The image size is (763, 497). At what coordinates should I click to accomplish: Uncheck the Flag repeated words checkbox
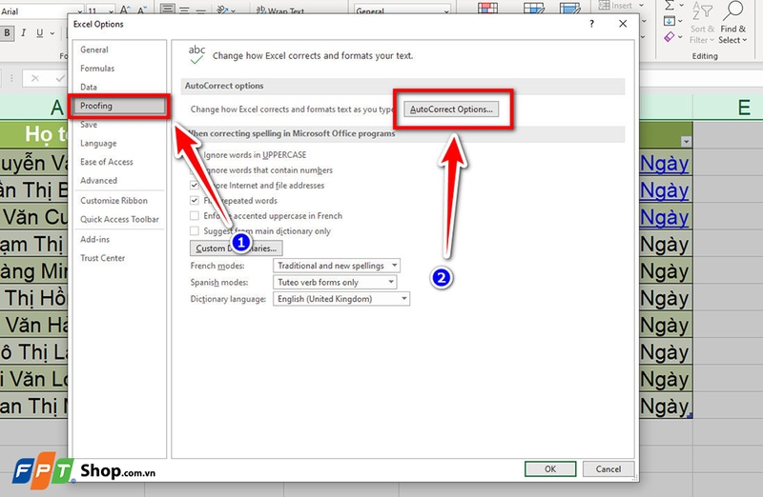pyautogui.click(x=195, y=200)
